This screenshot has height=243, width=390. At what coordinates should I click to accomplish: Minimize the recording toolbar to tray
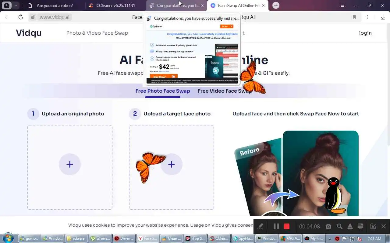(373, 226)
